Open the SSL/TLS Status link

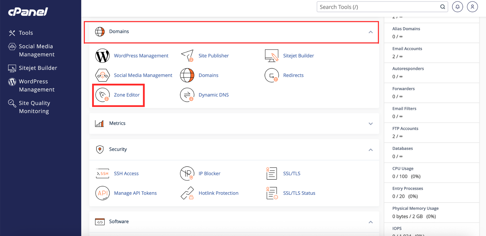coord(299,193)
